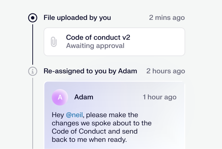Click the dark timeline connector line
The width and height of the screenshot is (222, 149).
coord(32,43)
